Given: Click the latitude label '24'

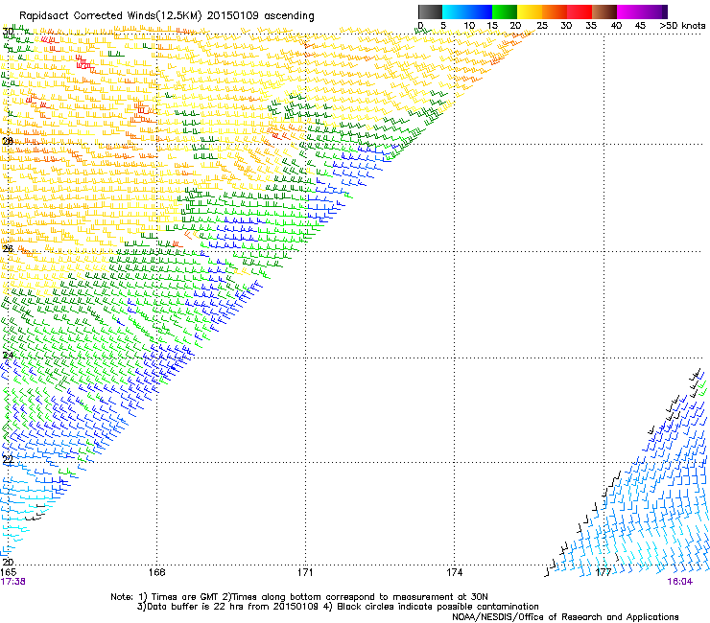Looking at the screenshot, I should tap(8, 356).
